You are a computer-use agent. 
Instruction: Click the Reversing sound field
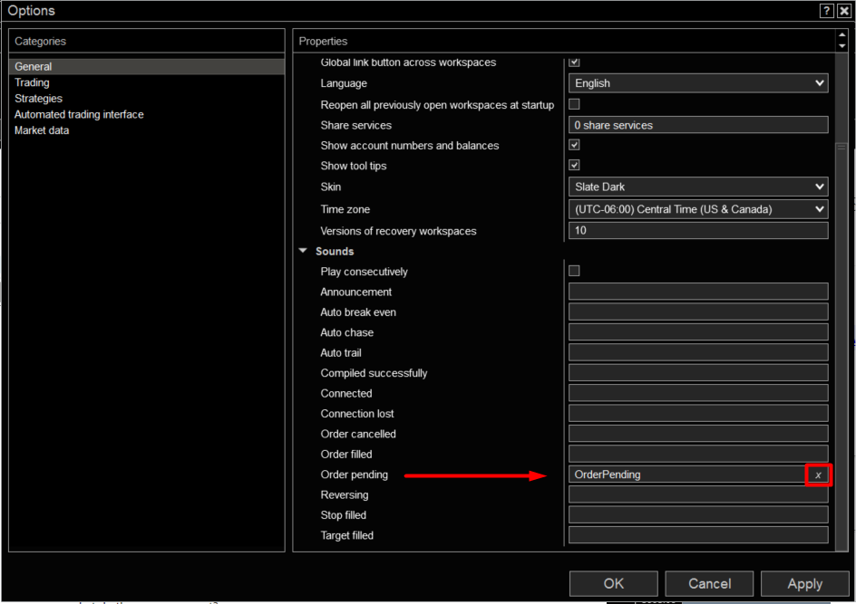point(698,494)
